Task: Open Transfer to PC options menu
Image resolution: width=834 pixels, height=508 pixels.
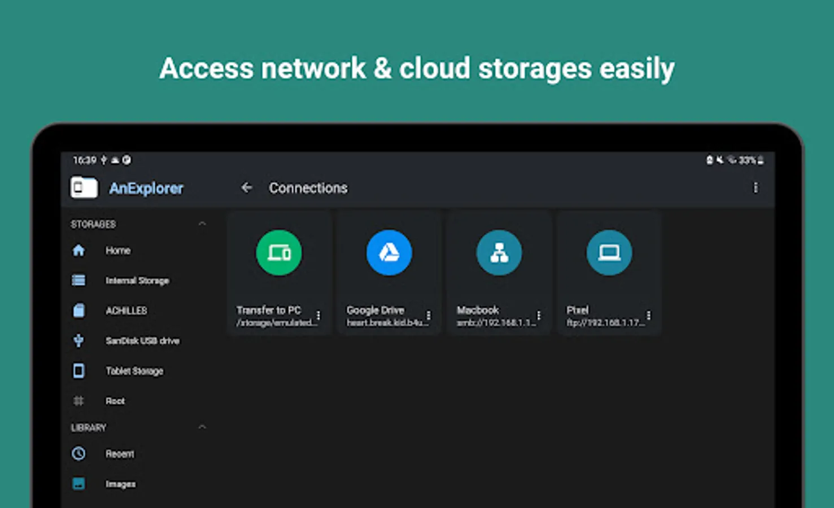Action: (318, 316)
